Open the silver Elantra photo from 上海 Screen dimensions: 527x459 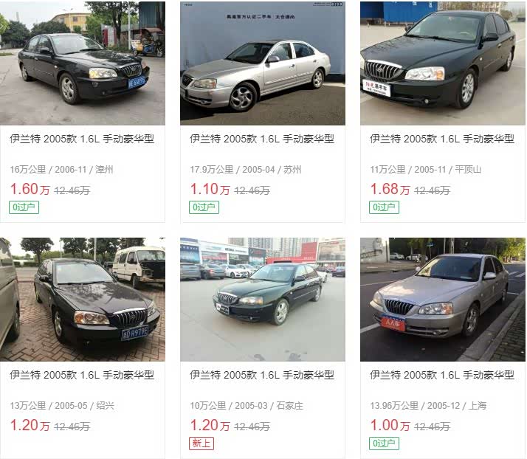[x=443, y=300]
